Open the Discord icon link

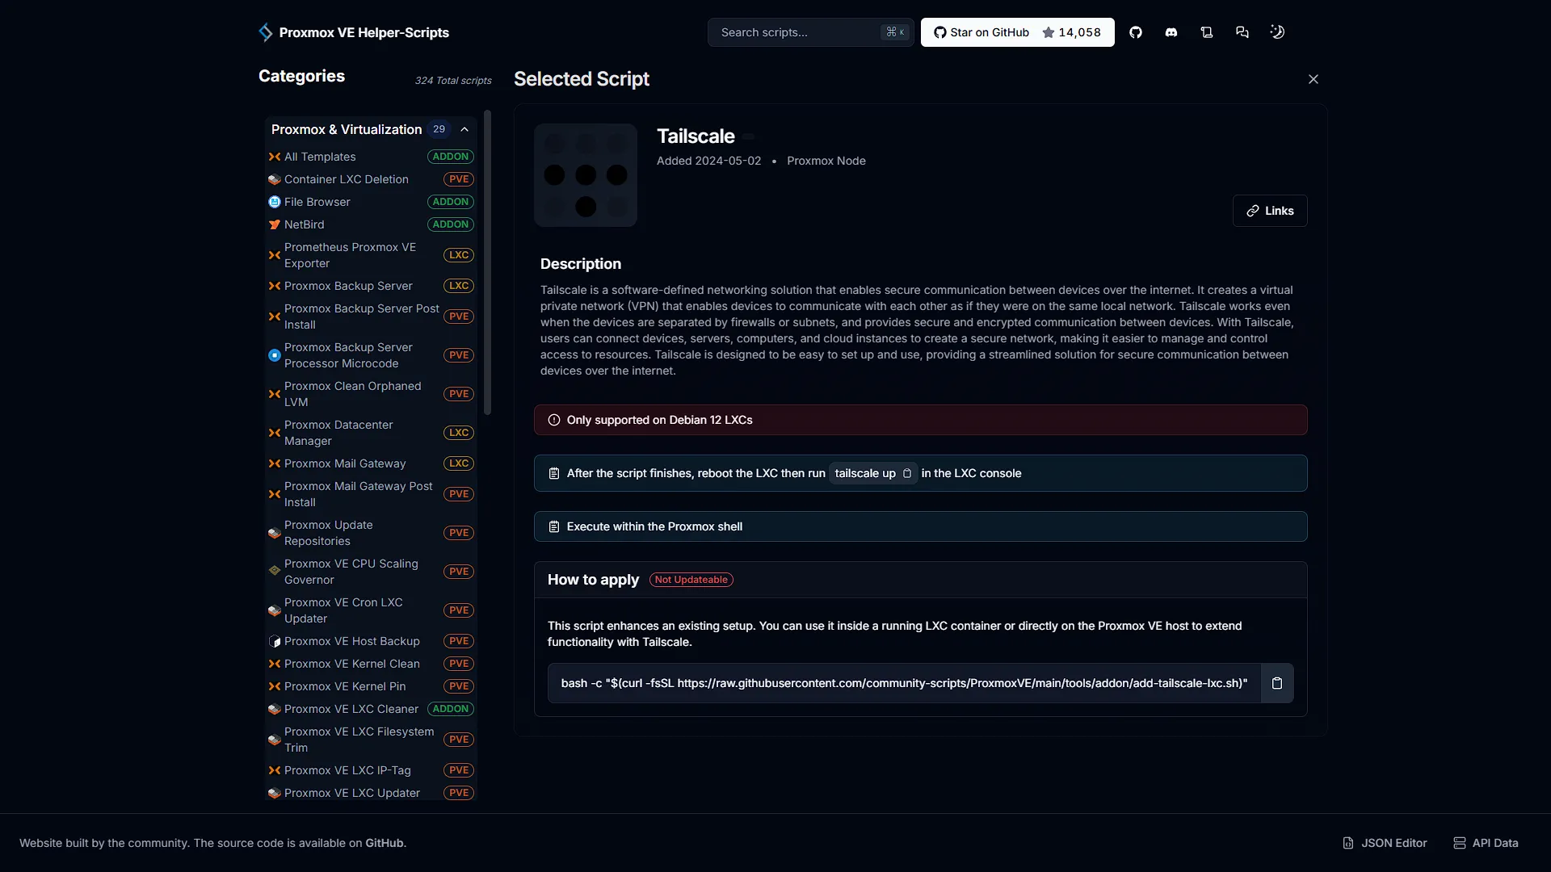[1171, 32]
